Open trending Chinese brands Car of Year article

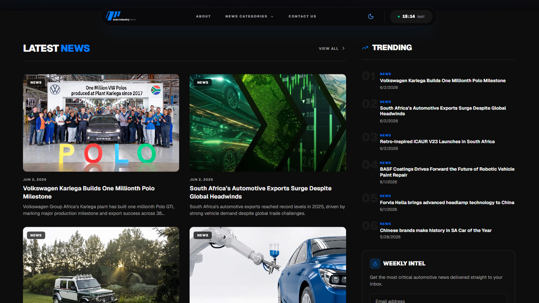[436, 230]
